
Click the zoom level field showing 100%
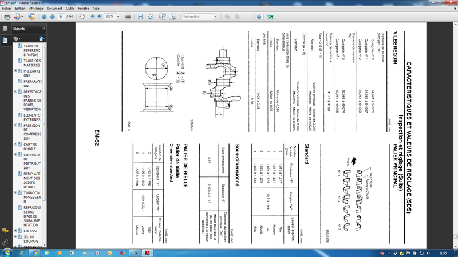coord(110,17)
